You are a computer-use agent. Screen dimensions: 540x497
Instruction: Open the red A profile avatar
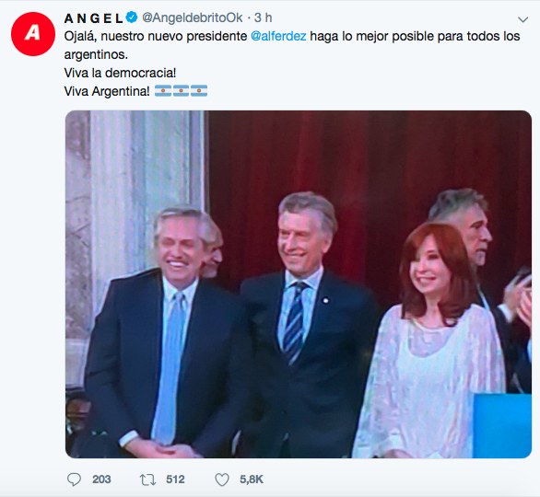(x=33, y=34)
